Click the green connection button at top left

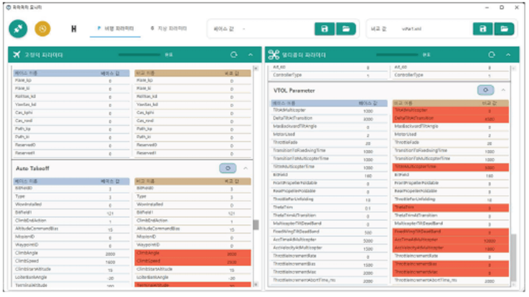pos(18,29)
